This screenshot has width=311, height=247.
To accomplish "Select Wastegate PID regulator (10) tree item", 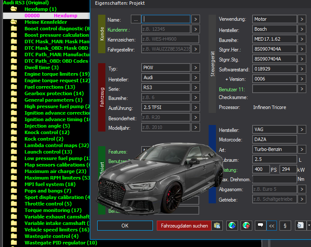I will coord(61,243).
